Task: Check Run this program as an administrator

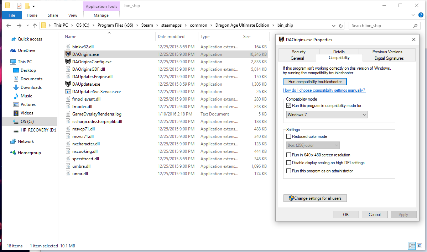Action: tap(289, 171)
